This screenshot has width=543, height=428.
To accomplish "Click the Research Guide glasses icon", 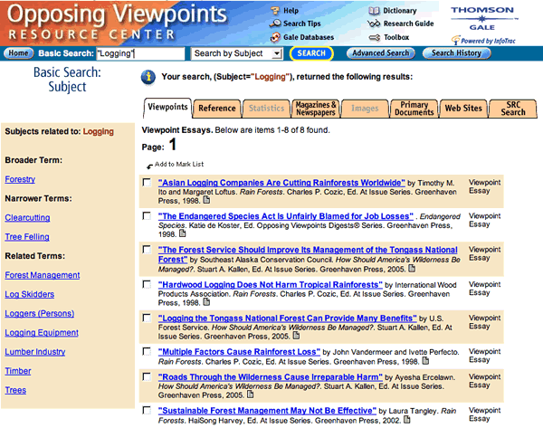I will tap(374, 24).
